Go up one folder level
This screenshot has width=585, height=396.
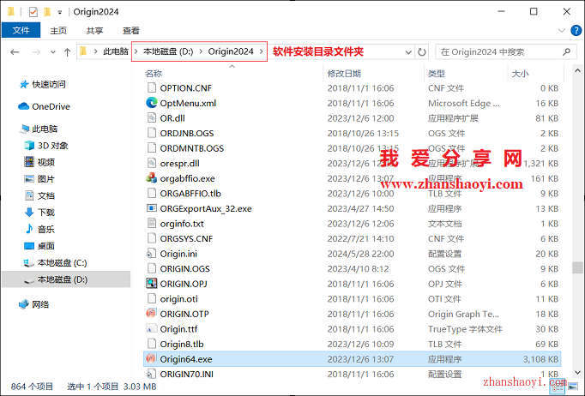coord(67,52)
